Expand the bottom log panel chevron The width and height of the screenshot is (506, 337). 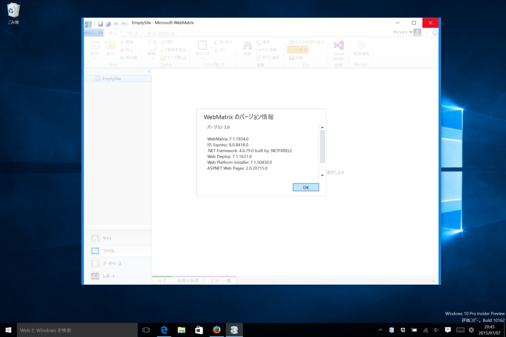(x=433, y=281)
